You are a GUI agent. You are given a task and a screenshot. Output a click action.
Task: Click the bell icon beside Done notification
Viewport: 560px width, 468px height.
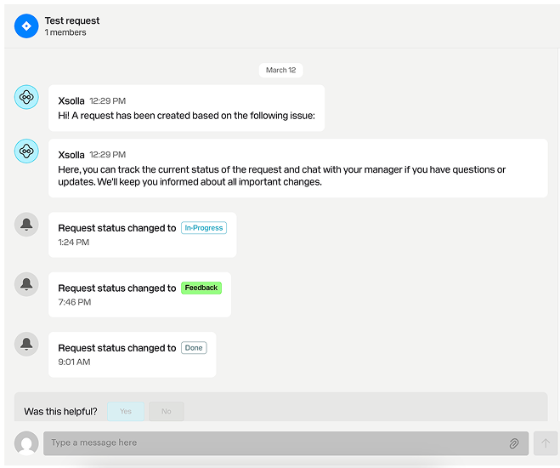tap(26, 344)
